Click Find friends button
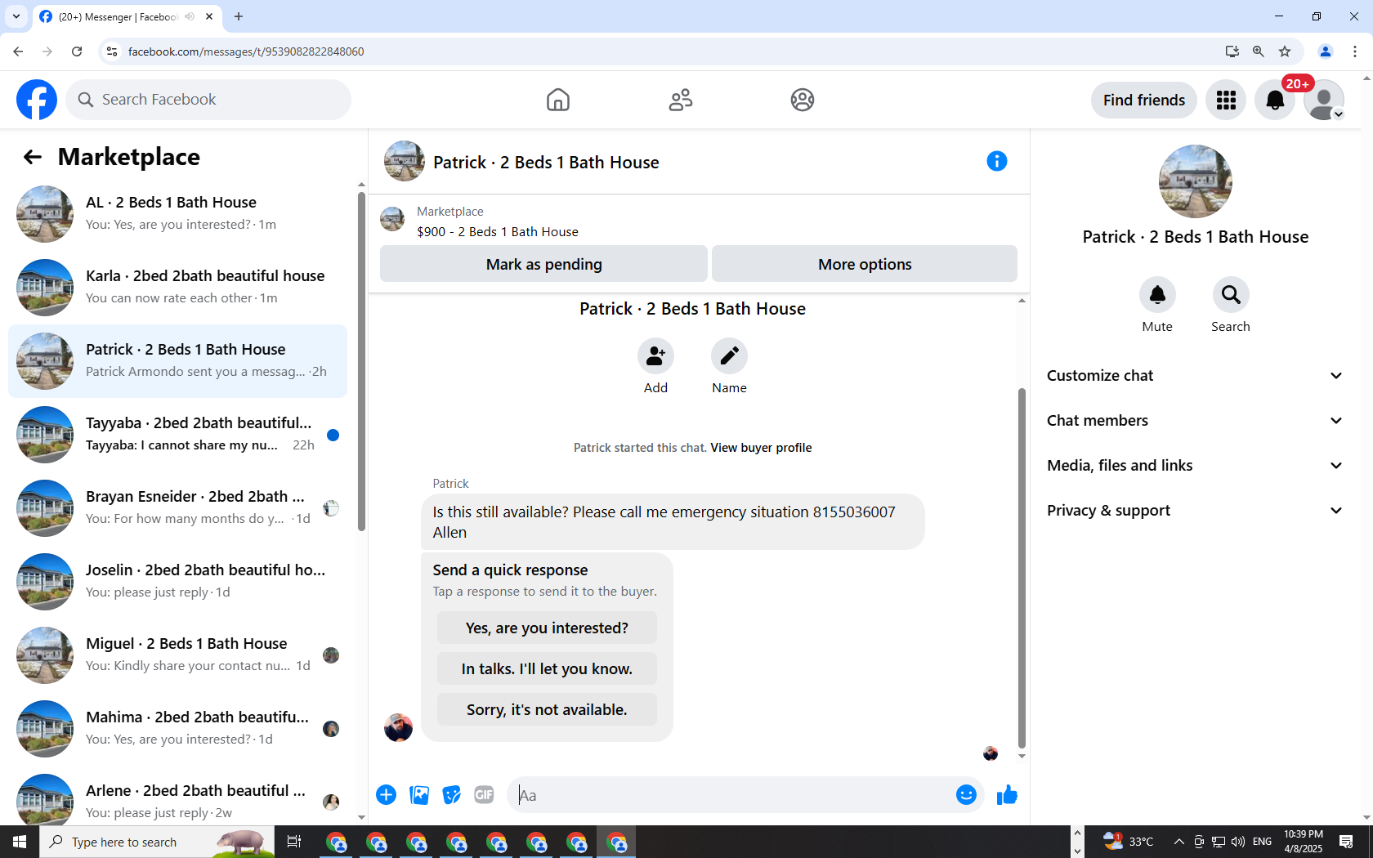Screen dimensions: 1373x858 (1144, 100)
